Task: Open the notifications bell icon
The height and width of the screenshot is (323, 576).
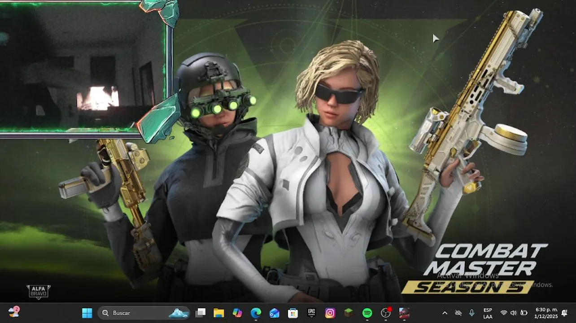Action: tap(564, 313)
